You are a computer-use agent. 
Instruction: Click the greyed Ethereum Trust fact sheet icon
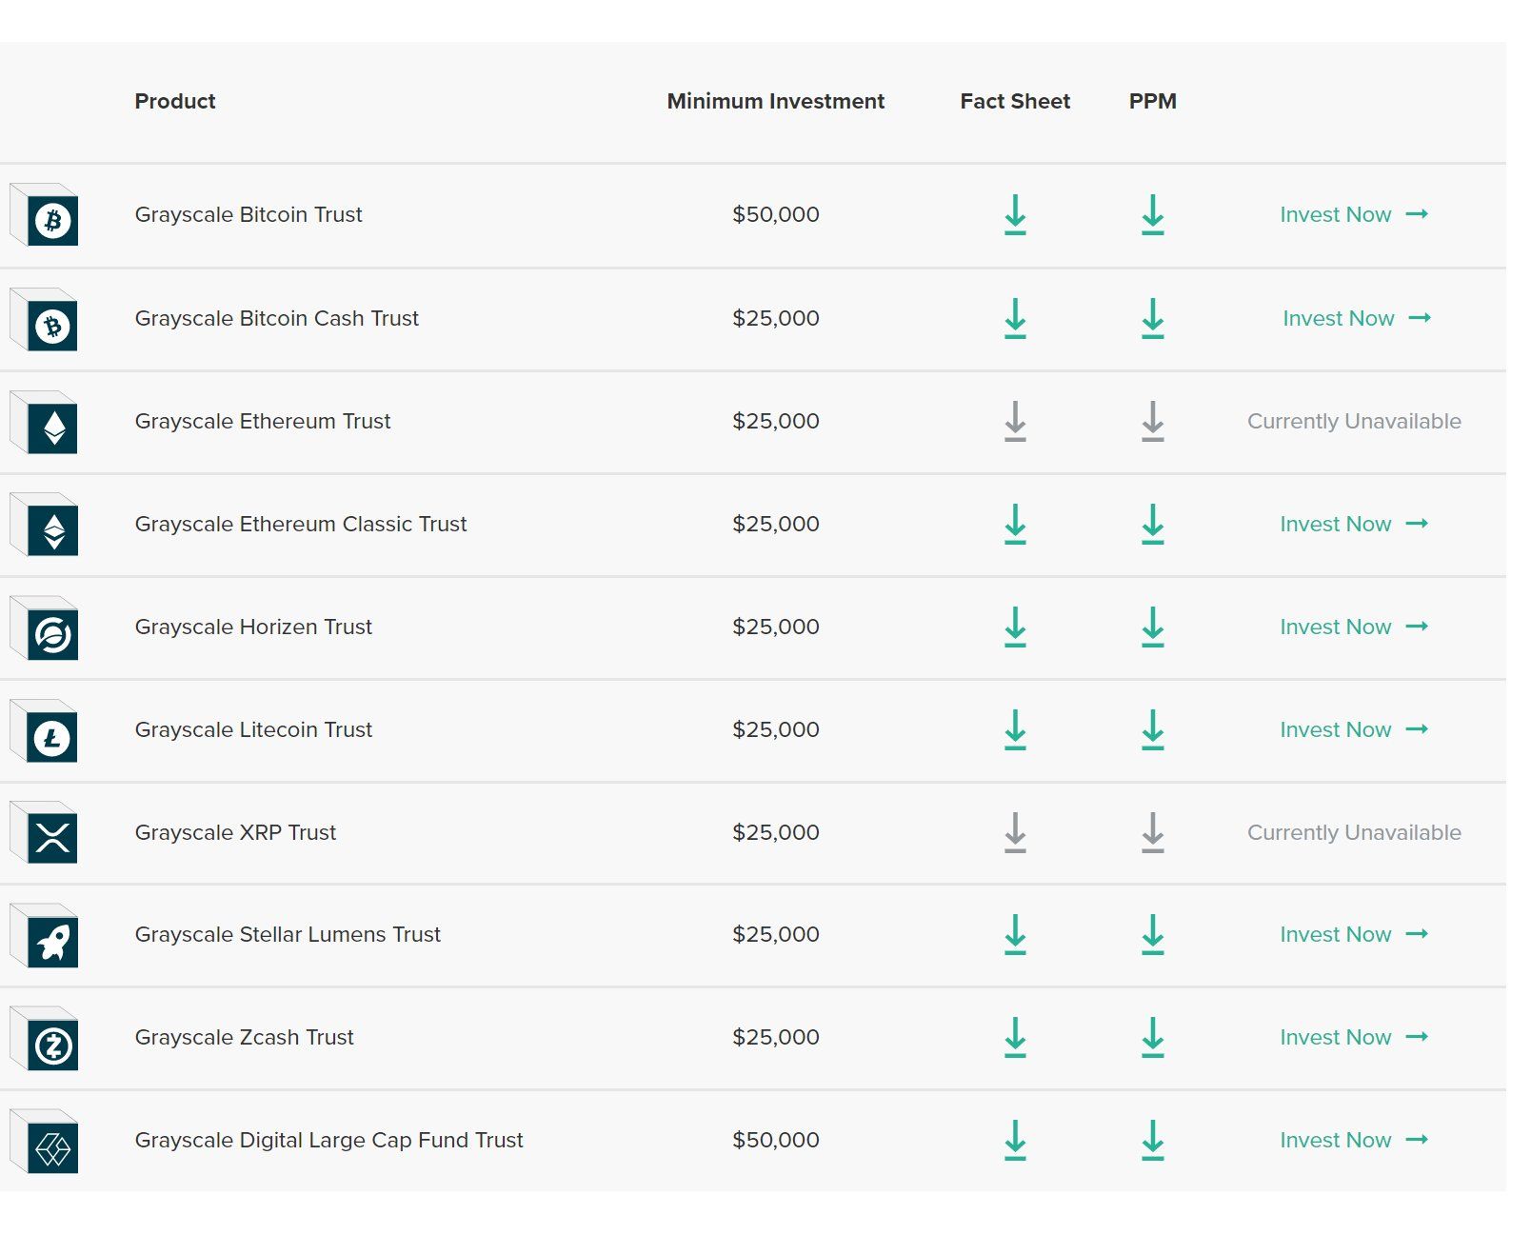(1015, 421)
